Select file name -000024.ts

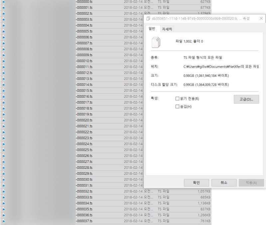84,144
